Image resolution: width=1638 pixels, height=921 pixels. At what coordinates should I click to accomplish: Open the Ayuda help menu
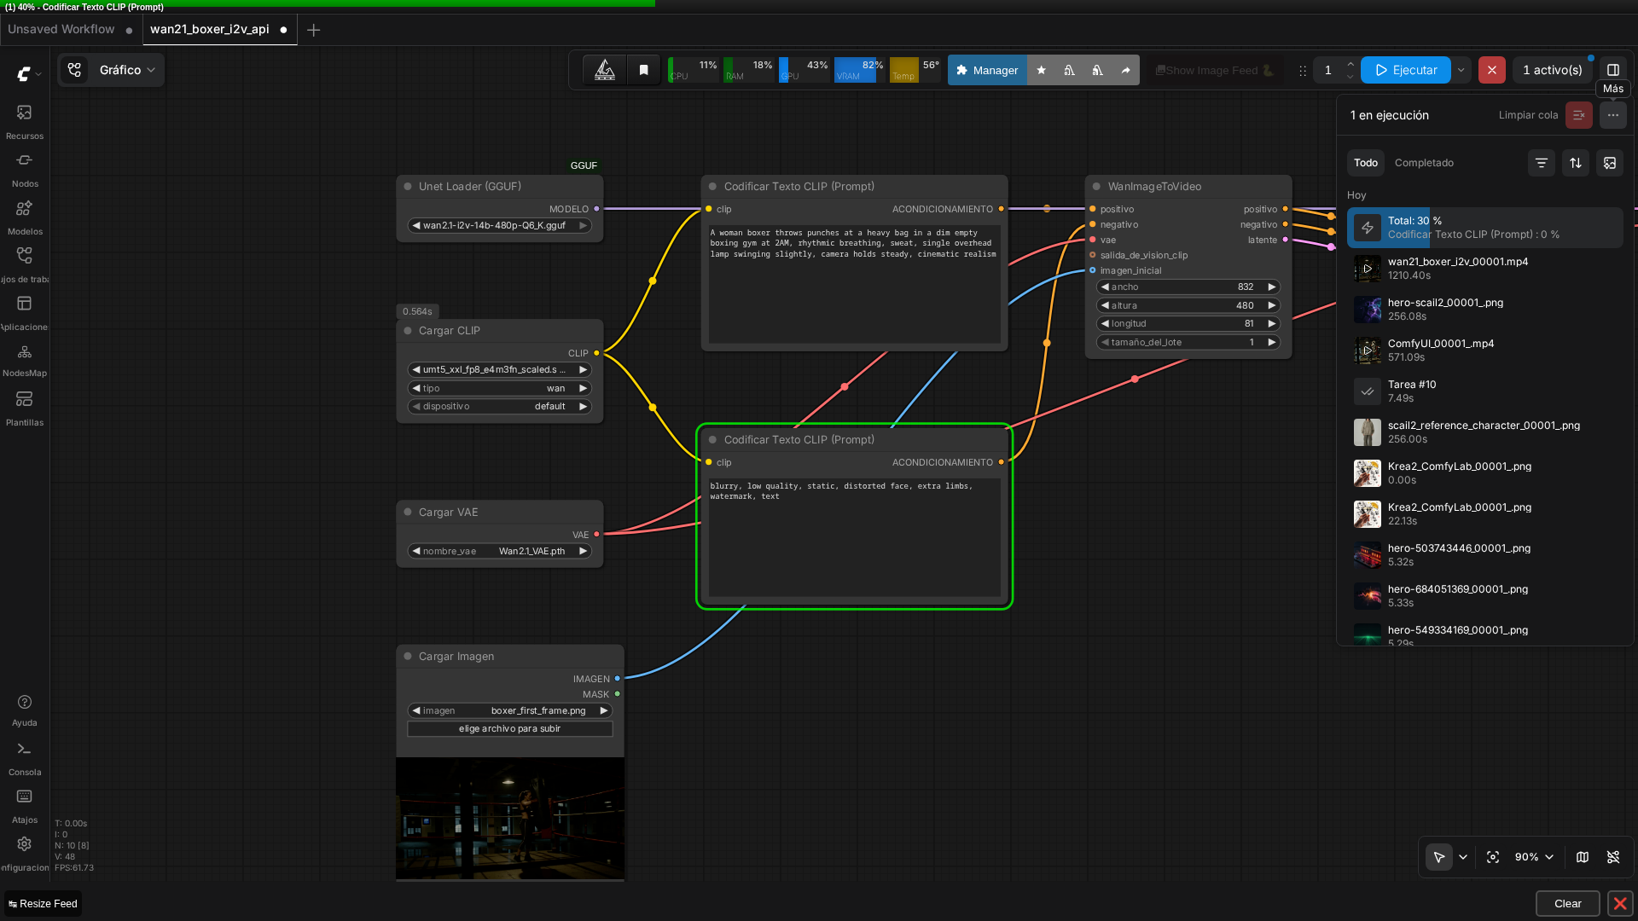24,710
